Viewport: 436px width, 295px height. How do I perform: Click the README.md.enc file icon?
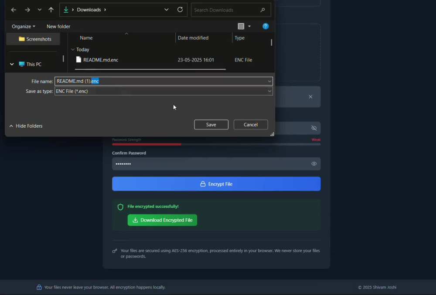coord(78,60)
